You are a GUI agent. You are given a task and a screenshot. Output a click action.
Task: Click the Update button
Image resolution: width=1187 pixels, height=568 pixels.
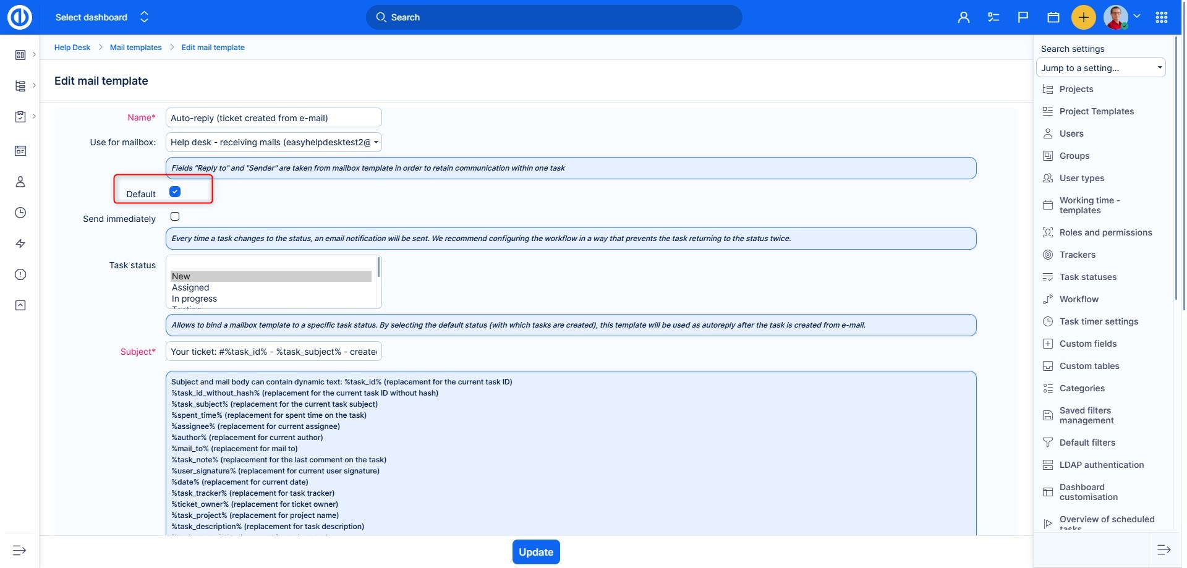coord(535,552)
